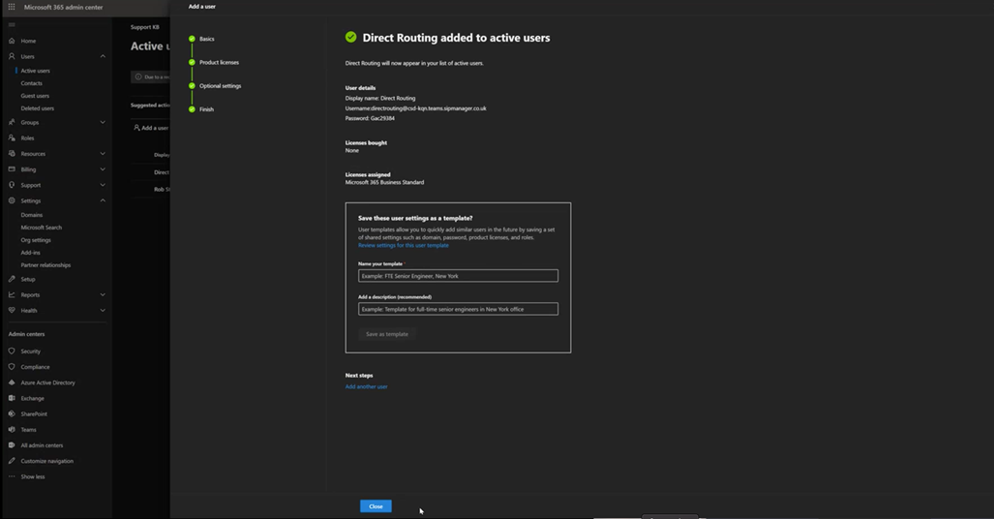The image size is (994, 519).
Task: Click the Password: Gac29384 text
Action: coord(371,118)
